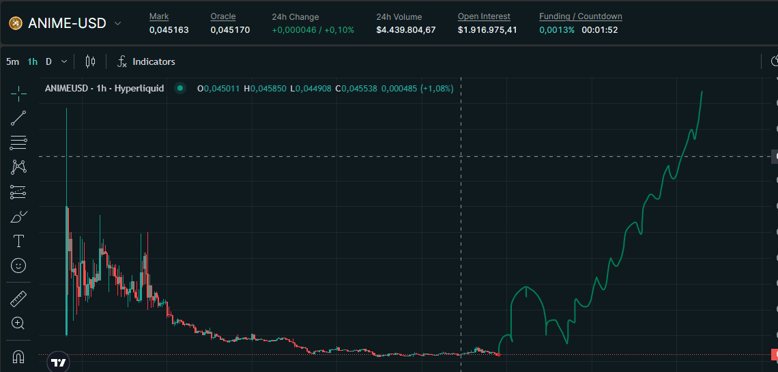Click the TradingView logo on chart
Image resolution: width=778 pixels, height=372 pixels.
click(59, 362)
